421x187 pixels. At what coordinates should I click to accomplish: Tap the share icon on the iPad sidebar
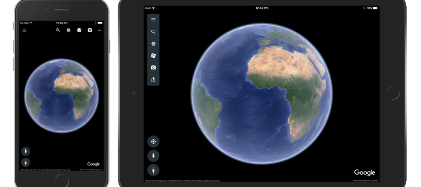coord(153,80)
